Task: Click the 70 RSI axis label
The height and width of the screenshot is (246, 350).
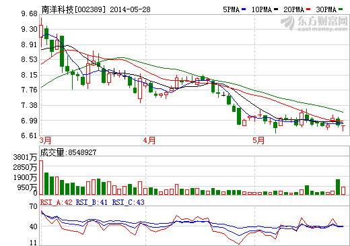Action: point(33,206)
